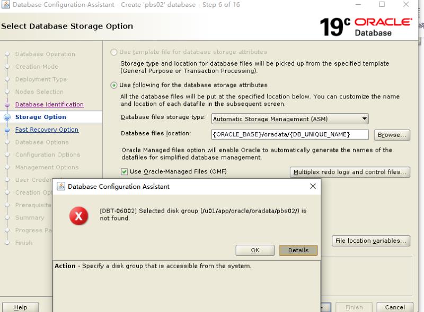Open Multiplex redo logs and control files
Screen dimensions: 424x312
[350, 172]
